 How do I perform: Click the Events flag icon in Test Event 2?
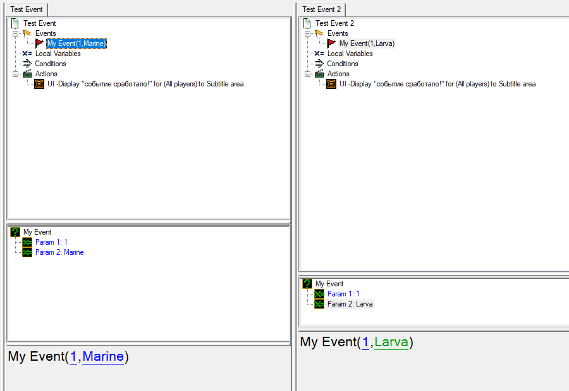coord(319,33)
